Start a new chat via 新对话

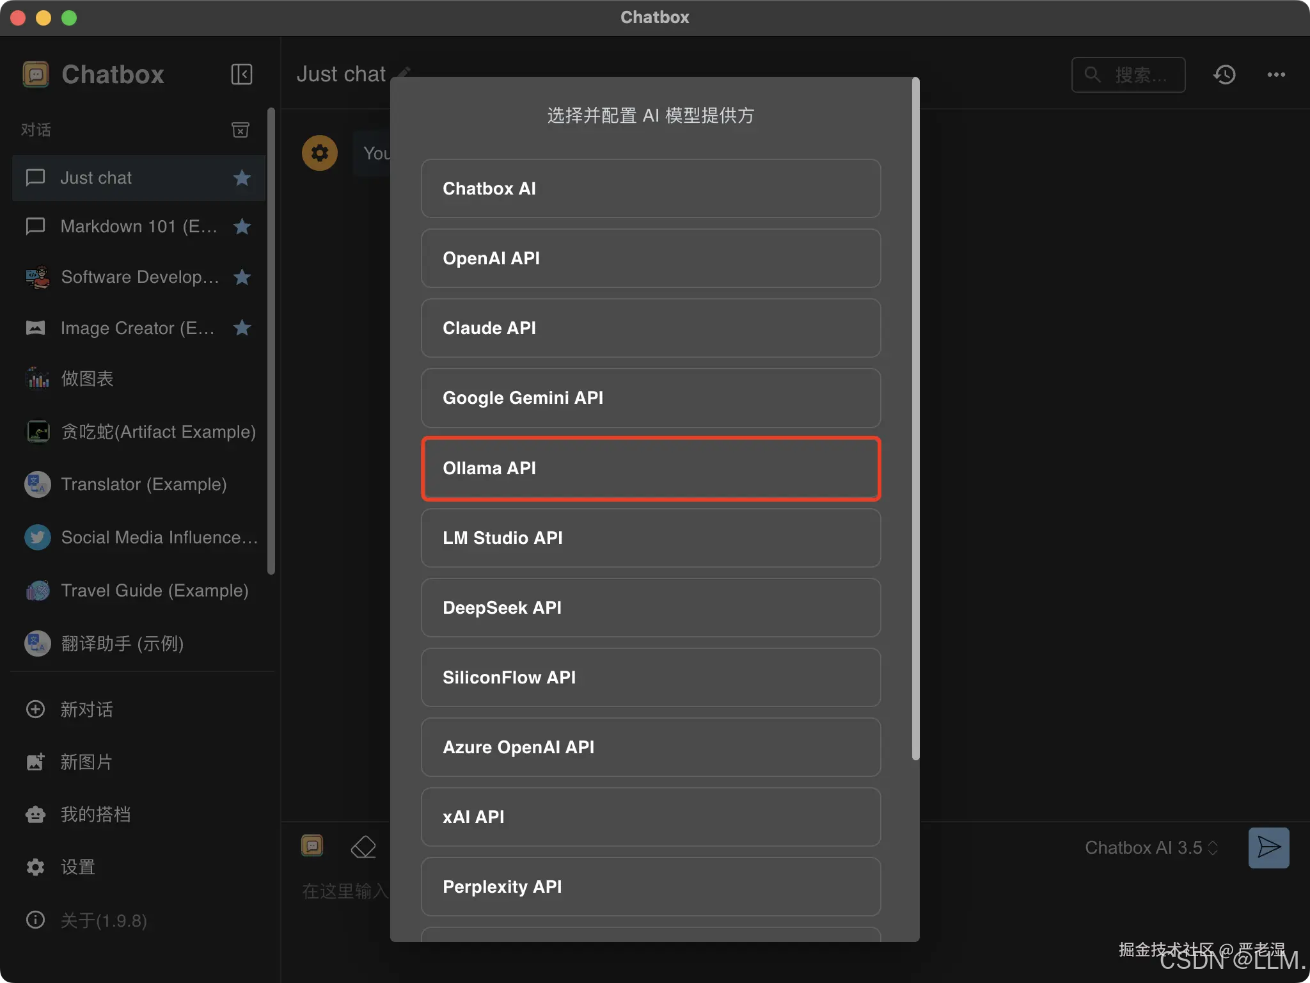coord(86,709)
